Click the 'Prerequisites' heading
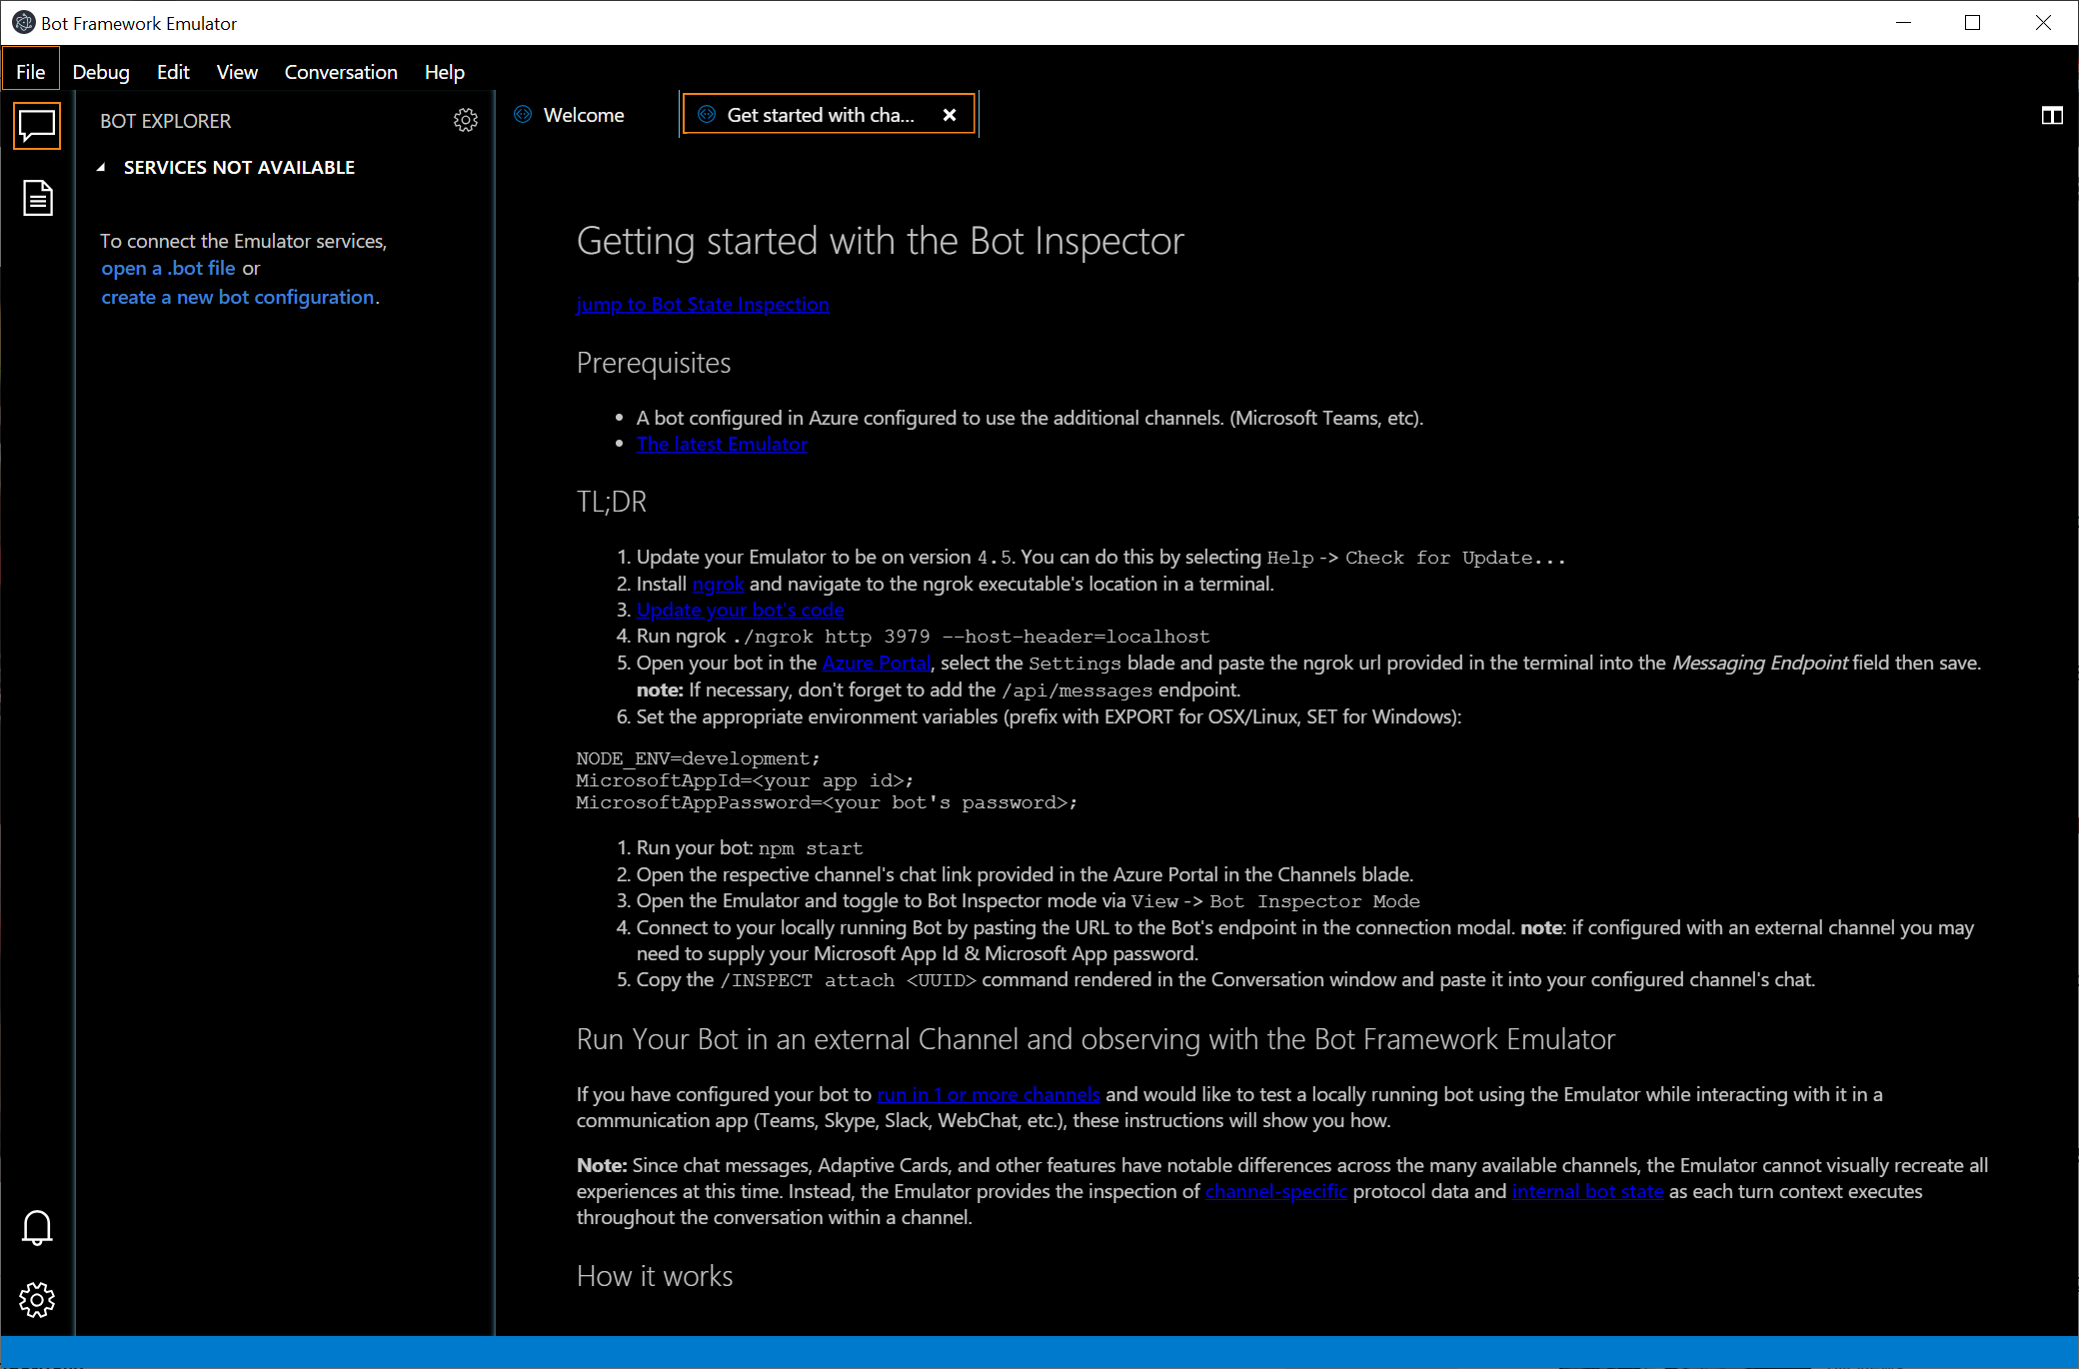The height and width of the screenshot is (1369, 2079). 654,363
